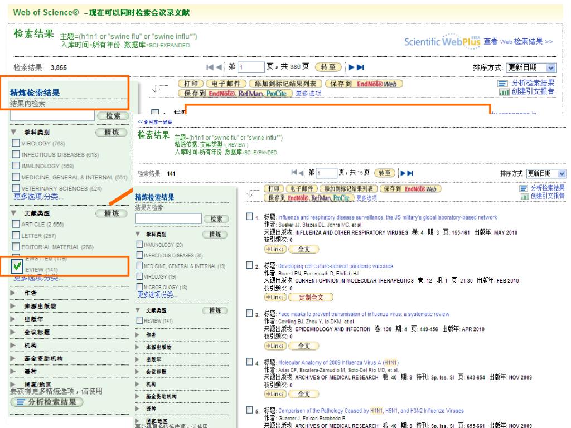Click 打印 button in top toolbar

tap(191, 84)
